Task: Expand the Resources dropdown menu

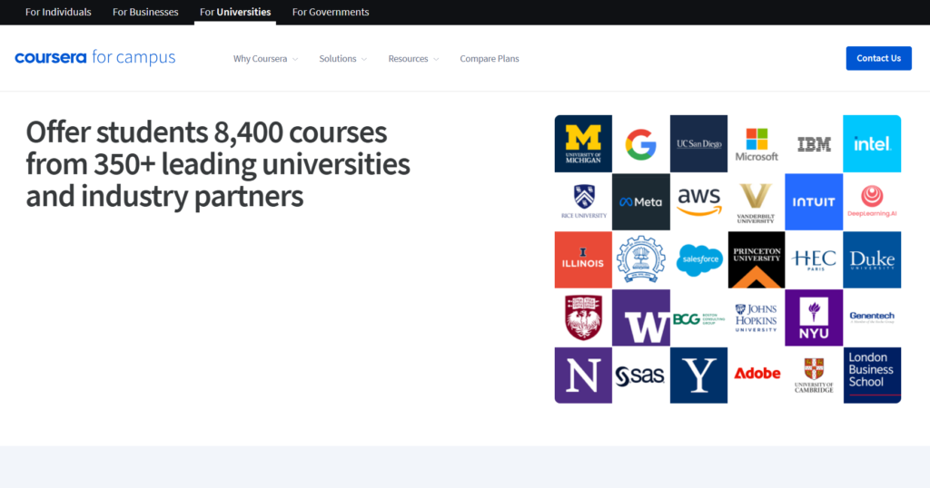Action: [413, 59]
